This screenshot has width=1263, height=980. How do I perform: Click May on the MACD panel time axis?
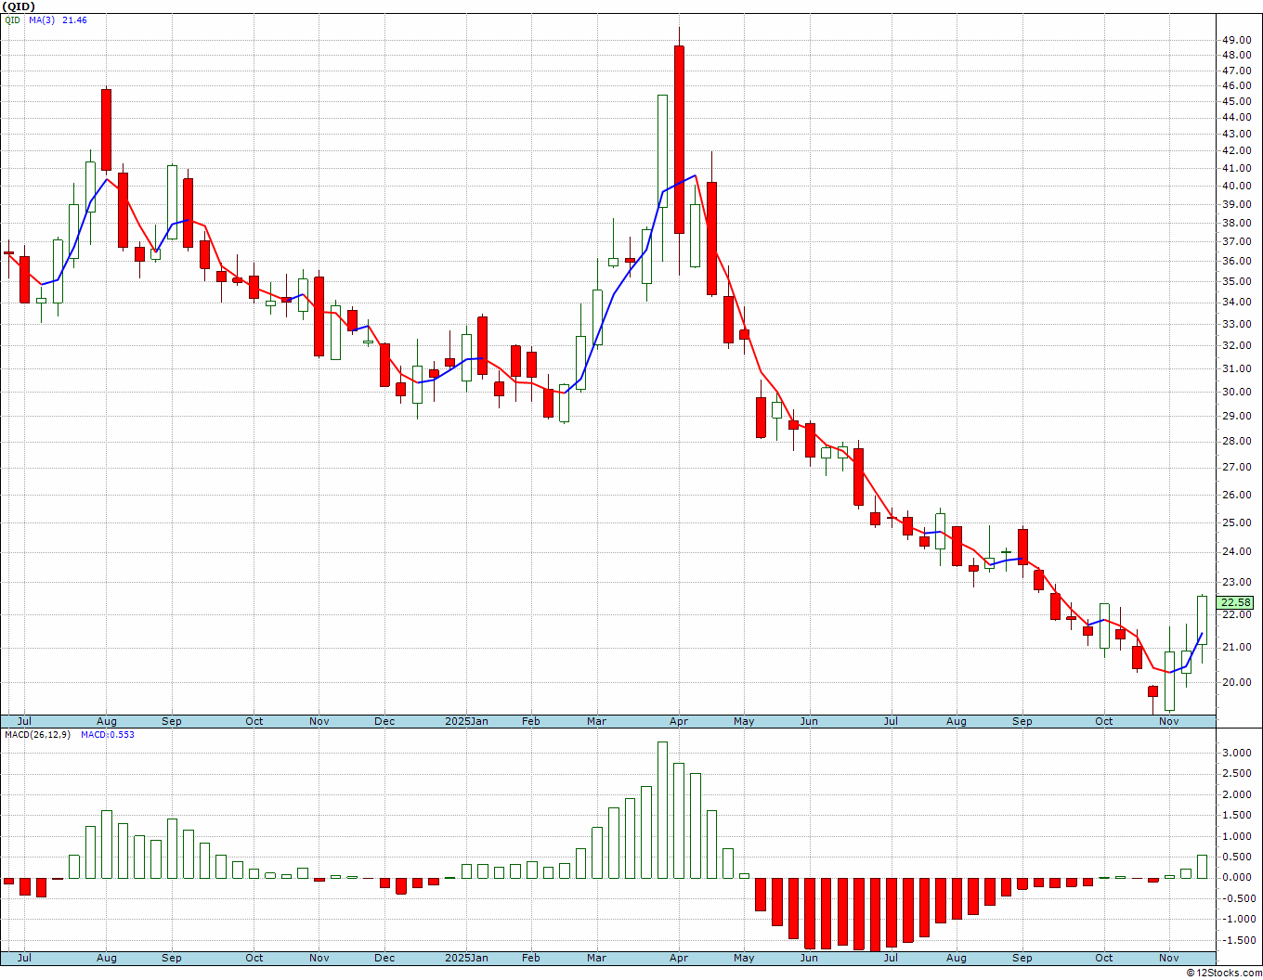point(744,958)
